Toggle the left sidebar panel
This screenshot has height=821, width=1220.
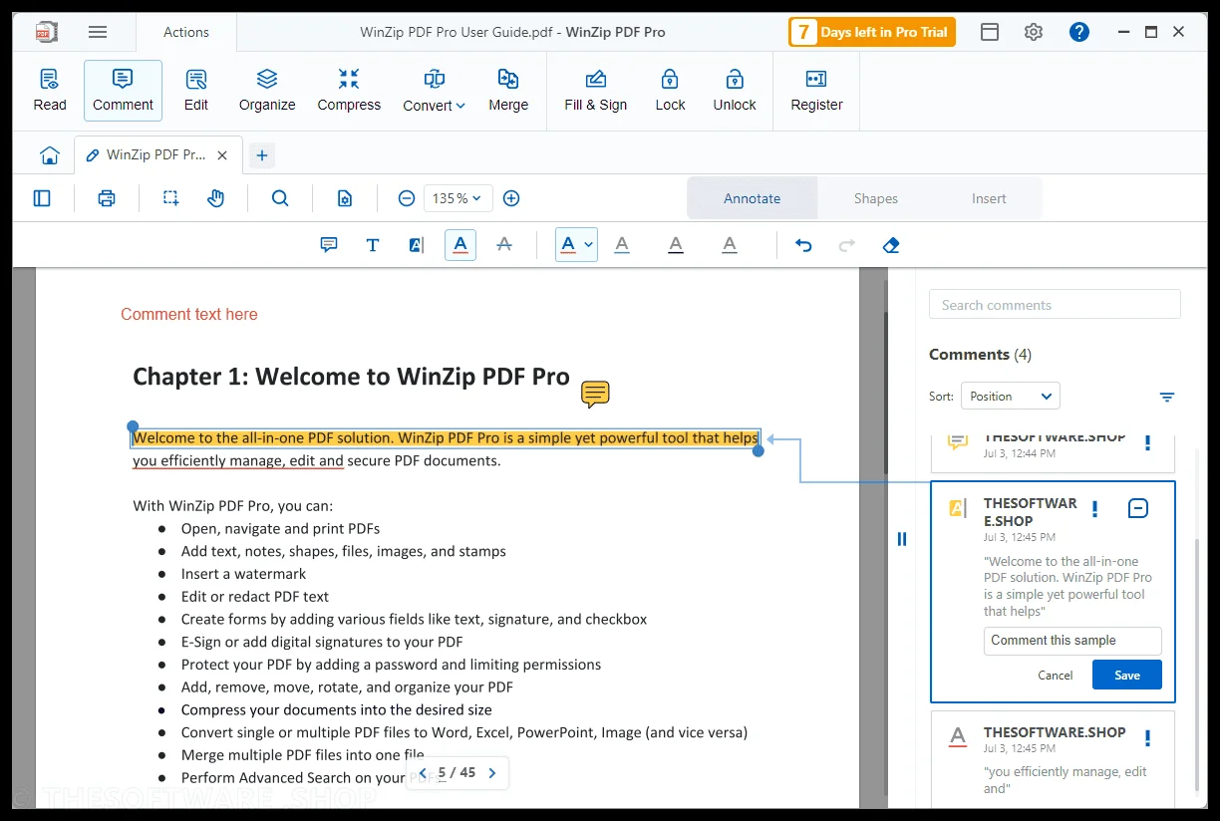pos(42,198)
